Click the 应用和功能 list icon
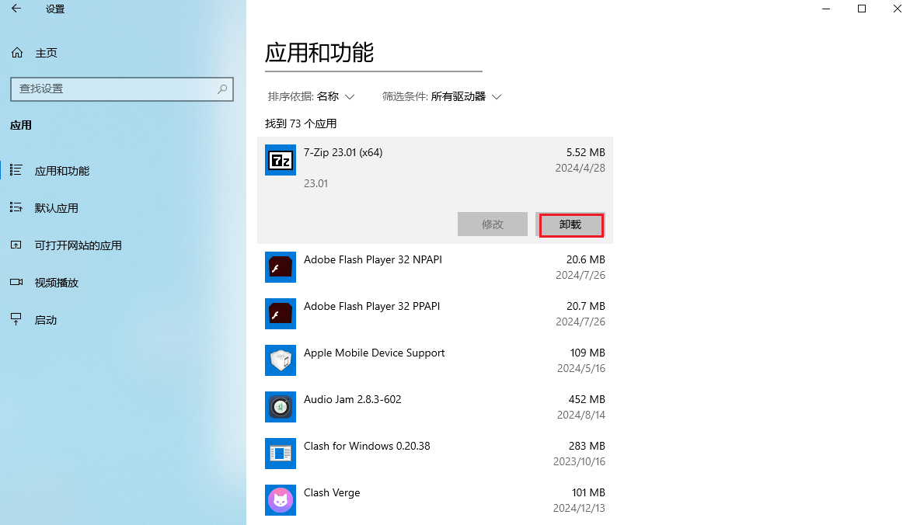Screen dimensions: 910x525 (16, 170)
